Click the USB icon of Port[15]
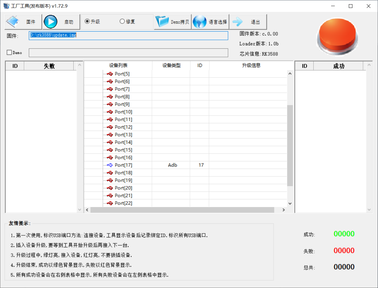Viewport: 378px width, 288px height. tap(110, 150)
